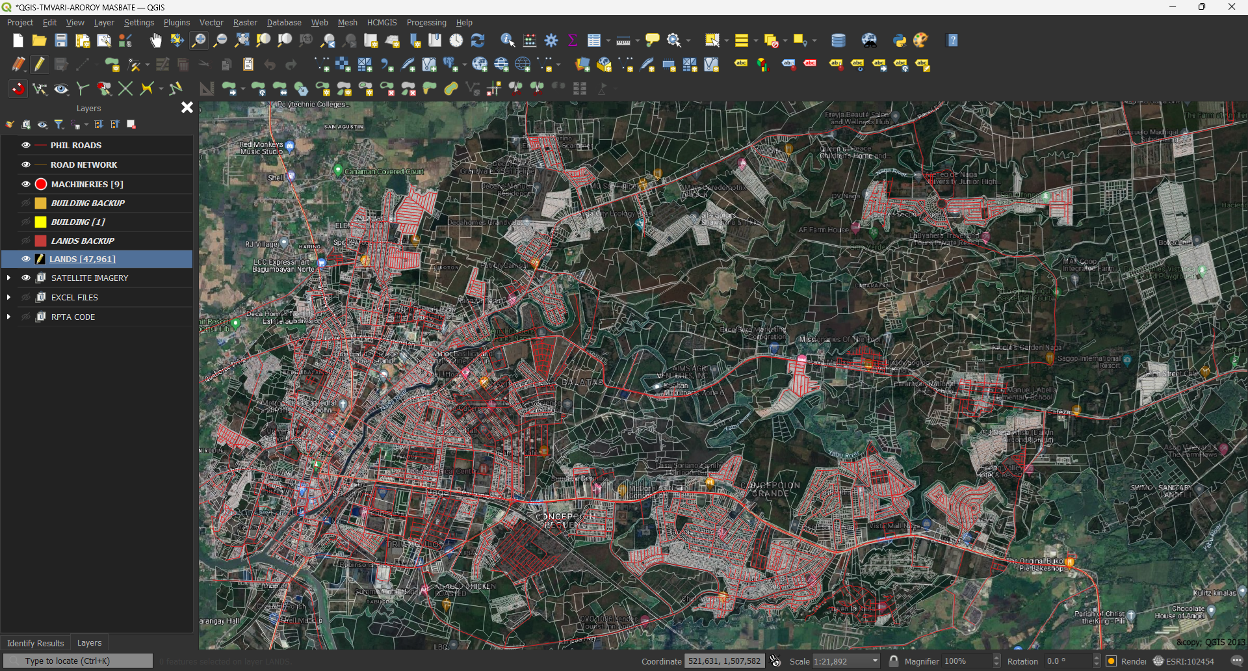Toggle Editing with the pencil icon

click(x=40, y=64)
